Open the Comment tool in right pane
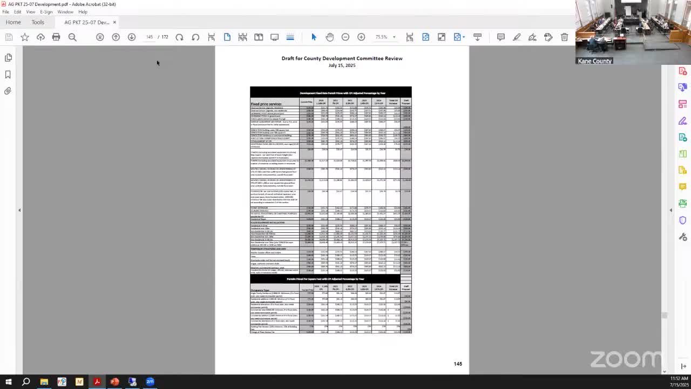 point(683,187)
